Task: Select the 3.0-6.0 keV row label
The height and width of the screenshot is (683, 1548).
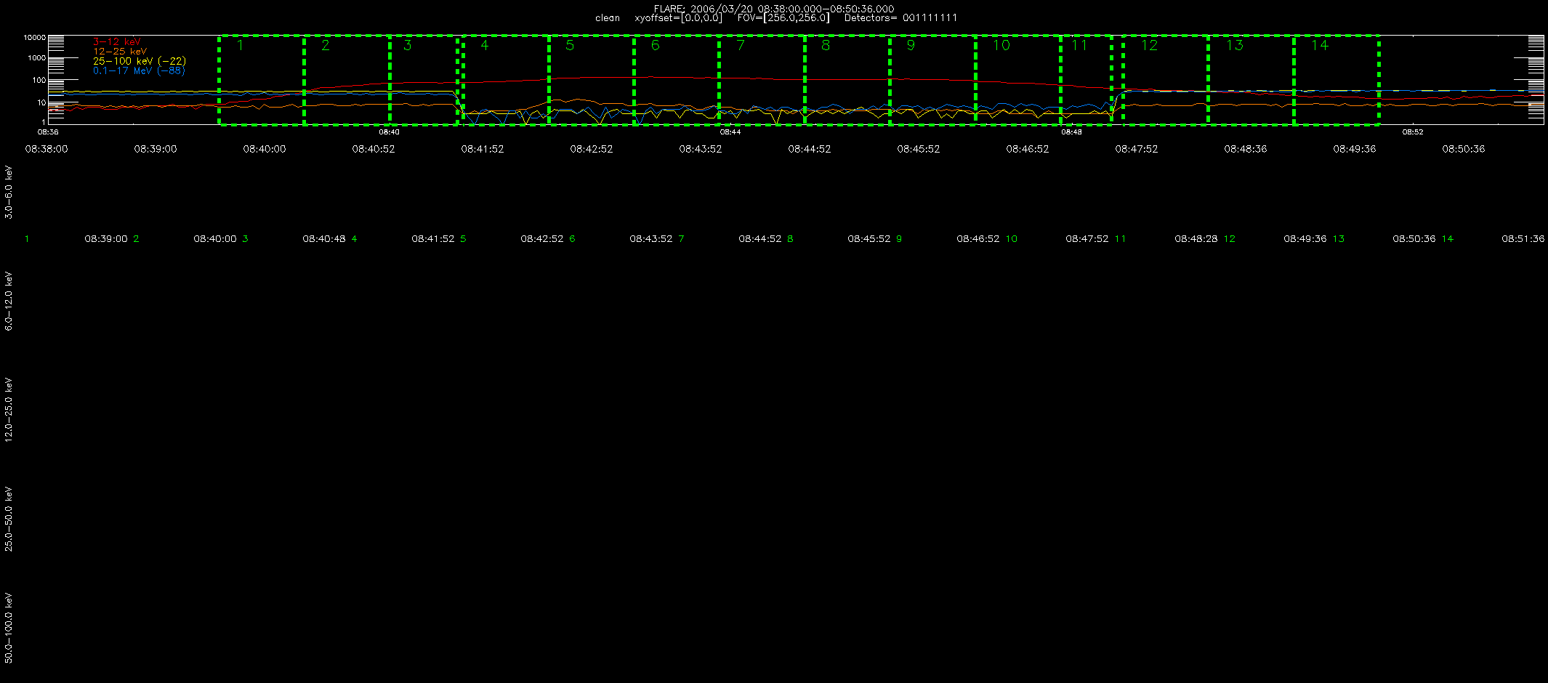Action: (x=9, y=192)
